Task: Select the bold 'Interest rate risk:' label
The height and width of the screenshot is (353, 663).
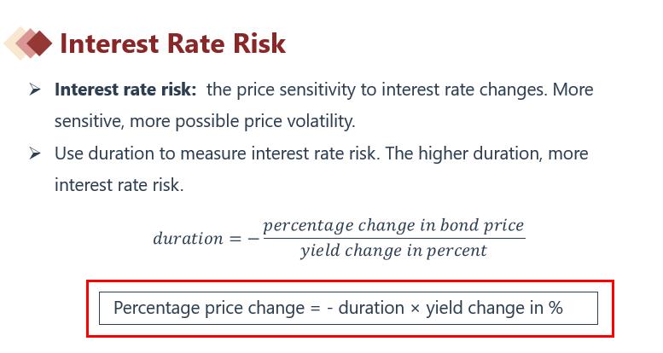Action: pyautogui.click(x=125, y=90)
